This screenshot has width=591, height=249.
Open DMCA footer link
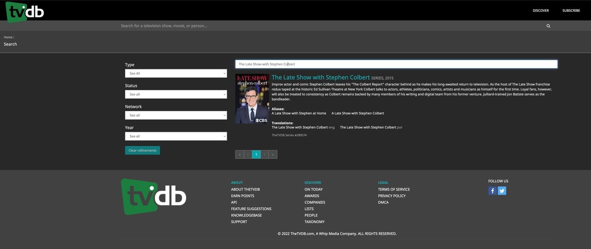click(383, 202)
